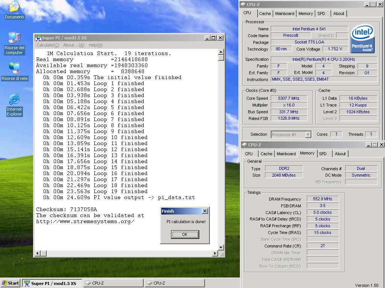This screenshot has width=385, height=288.
Task: Select the first CPU-Z taskbar button
Action: 113,283
